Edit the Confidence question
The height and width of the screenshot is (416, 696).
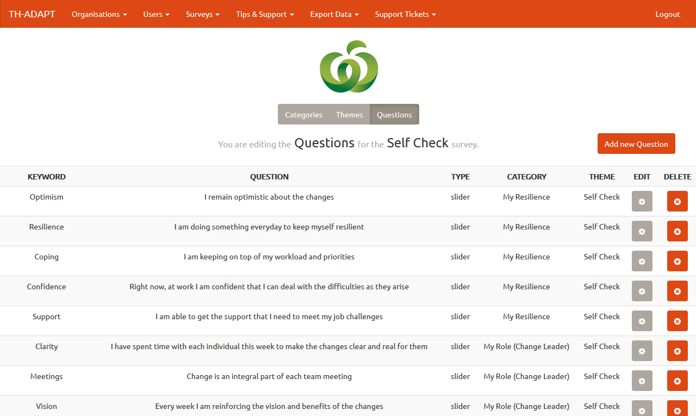pos(642,291)
